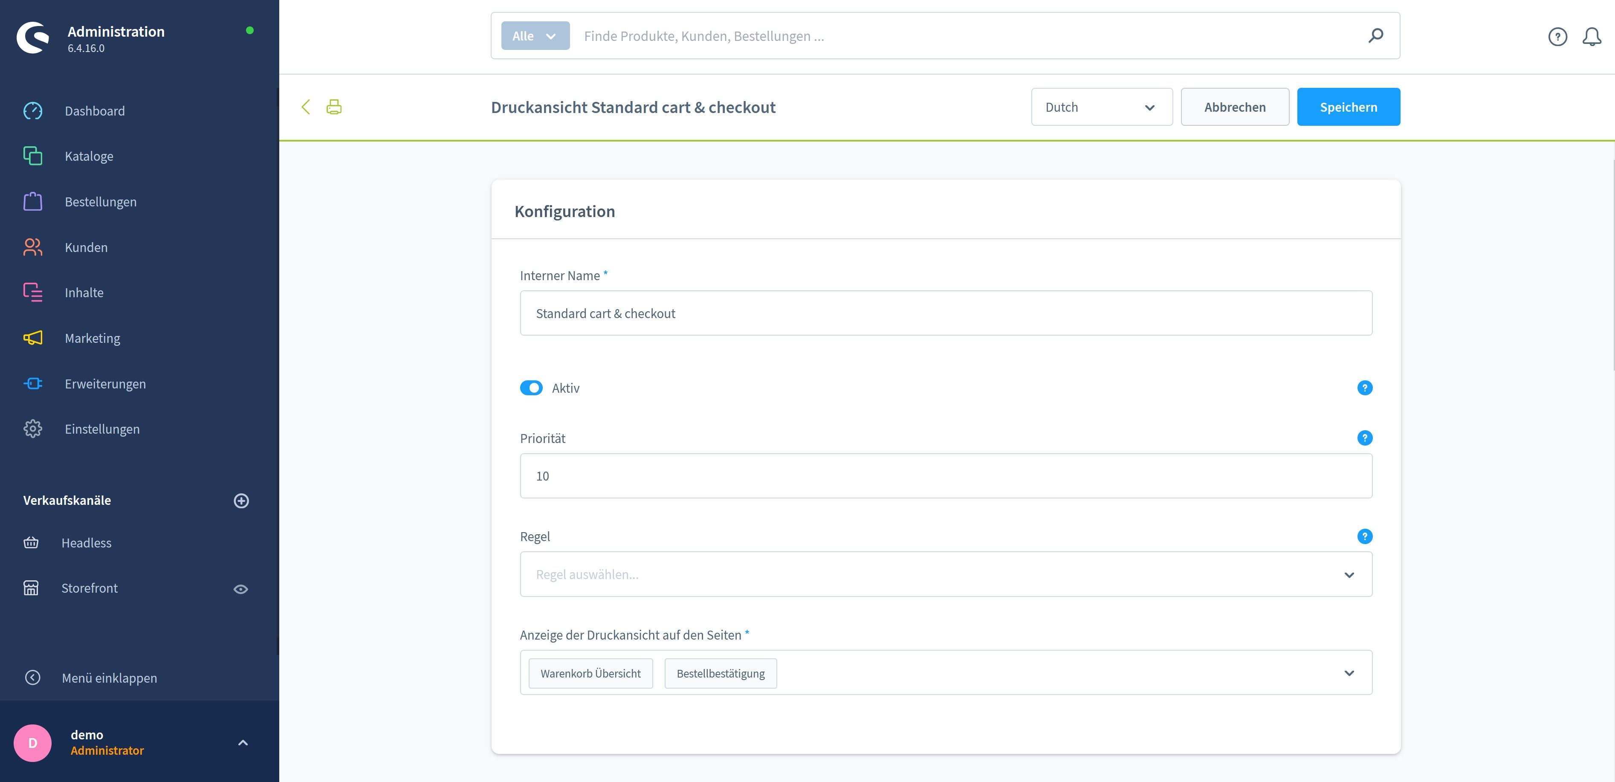
Task: Click the Storefront shop icon
Action: pos(31,588)
